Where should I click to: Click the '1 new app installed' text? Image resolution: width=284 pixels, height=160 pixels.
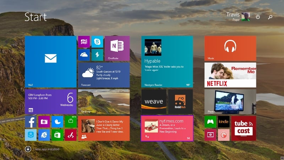tap(46, 149)
